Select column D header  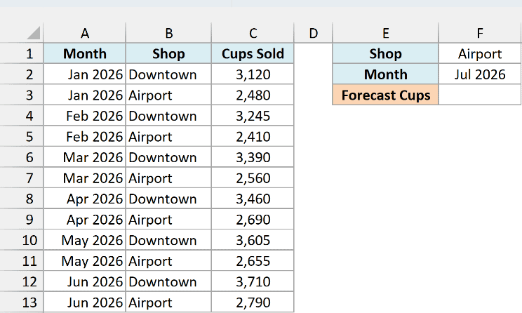click(x=313, y=33)
